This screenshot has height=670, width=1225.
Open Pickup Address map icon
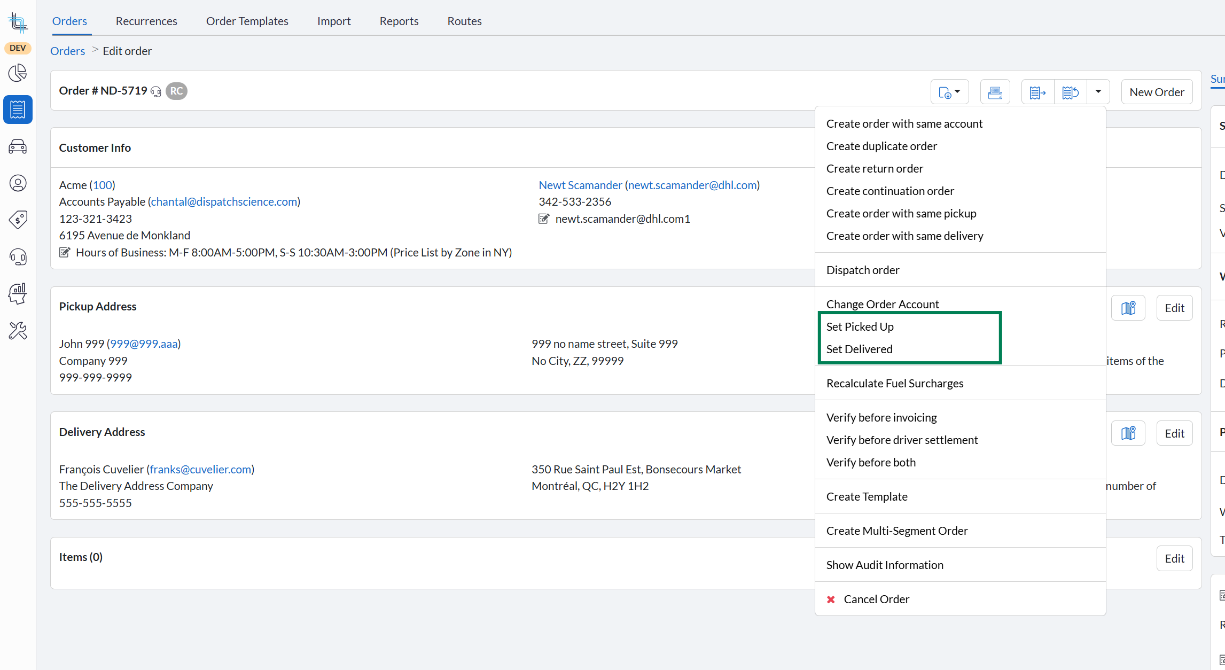(1128, 308)
